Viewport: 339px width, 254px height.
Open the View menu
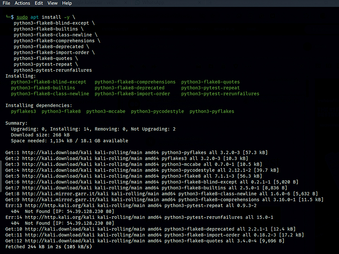point(52,3)
